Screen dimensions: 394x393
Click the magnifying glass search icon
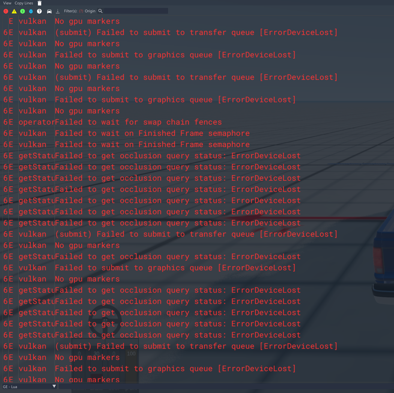pos(100,11)
